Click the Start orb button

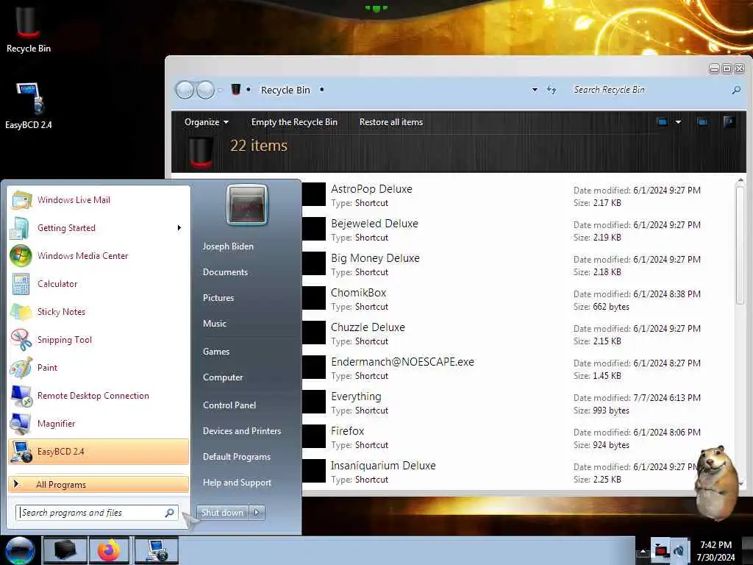pos(20,550)
